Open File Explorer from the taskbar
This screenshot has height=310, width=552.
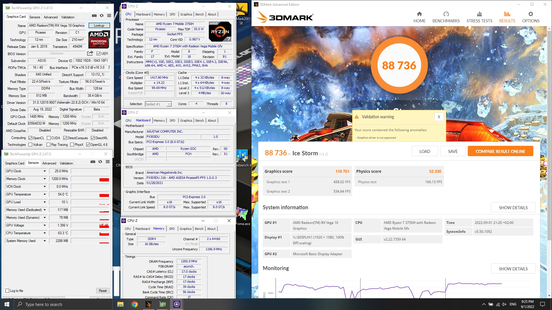tap(120, 304)
